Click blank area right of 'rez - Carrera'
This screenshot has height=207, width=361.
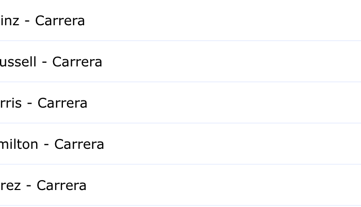click(224, 185)
